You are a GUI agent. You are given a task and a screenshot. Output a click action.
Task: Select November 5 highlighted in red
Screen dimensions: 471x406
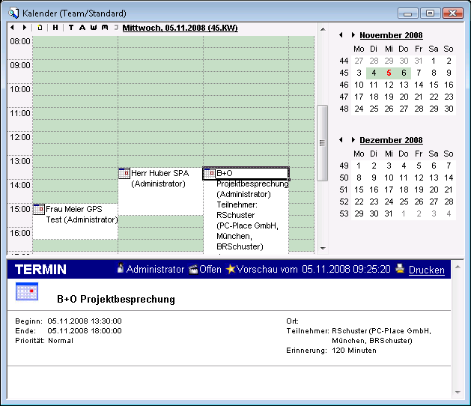click(x=389, y=73)
